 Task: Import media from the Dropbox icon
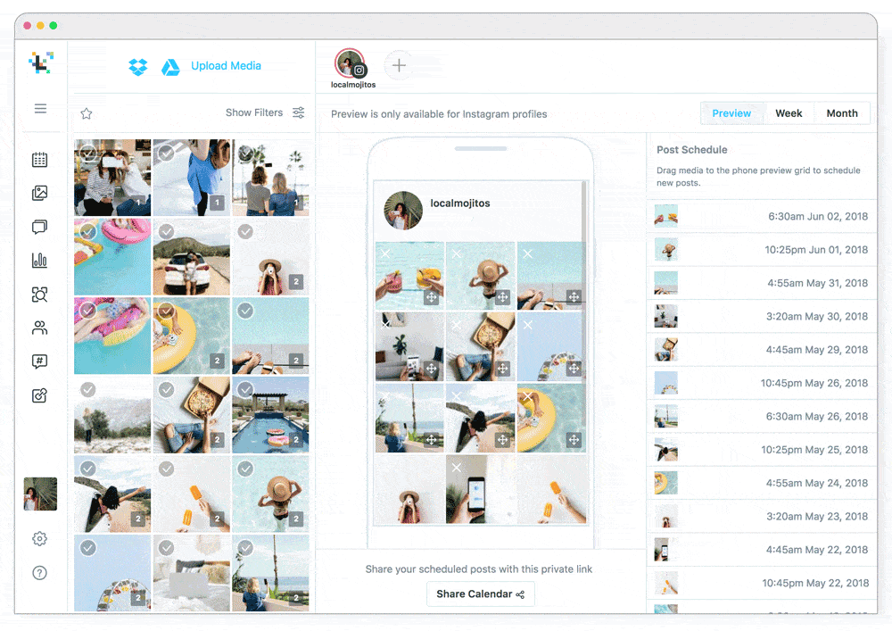[137, 66]
